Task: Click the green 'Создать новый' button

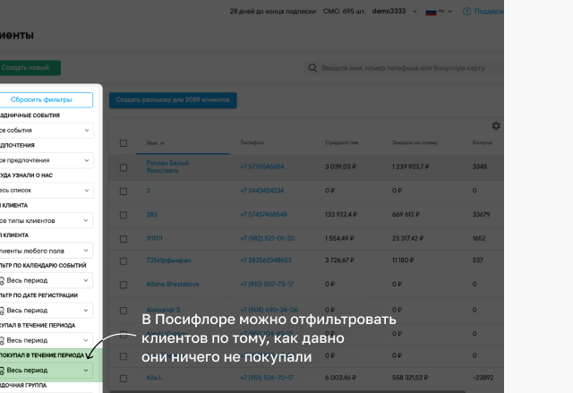Action: tap(30, 68)
